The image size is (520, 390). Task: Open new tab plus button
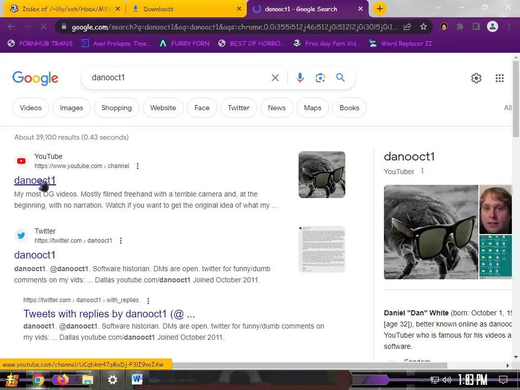(x=380, y=9)
